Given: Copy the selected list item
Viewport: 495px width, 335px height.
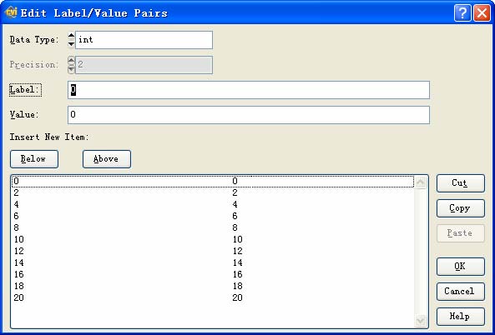Looking at the screenshot, I should (x=461, y=208).
